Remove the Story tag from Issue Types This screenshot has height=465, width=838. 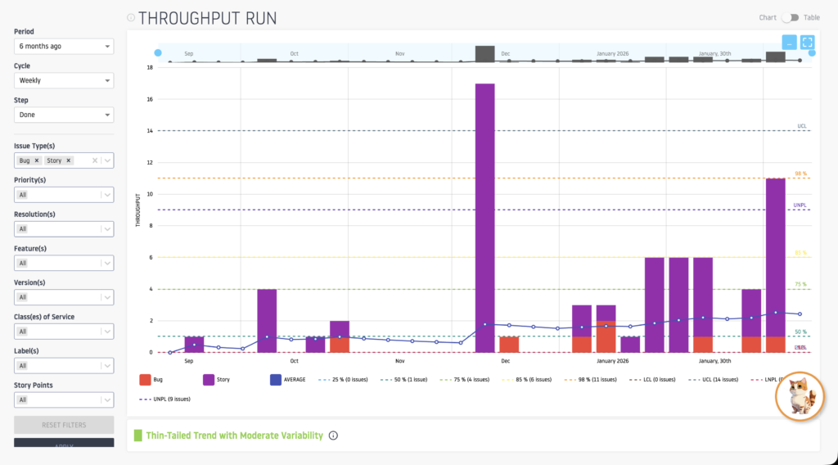tap(69, 160)
